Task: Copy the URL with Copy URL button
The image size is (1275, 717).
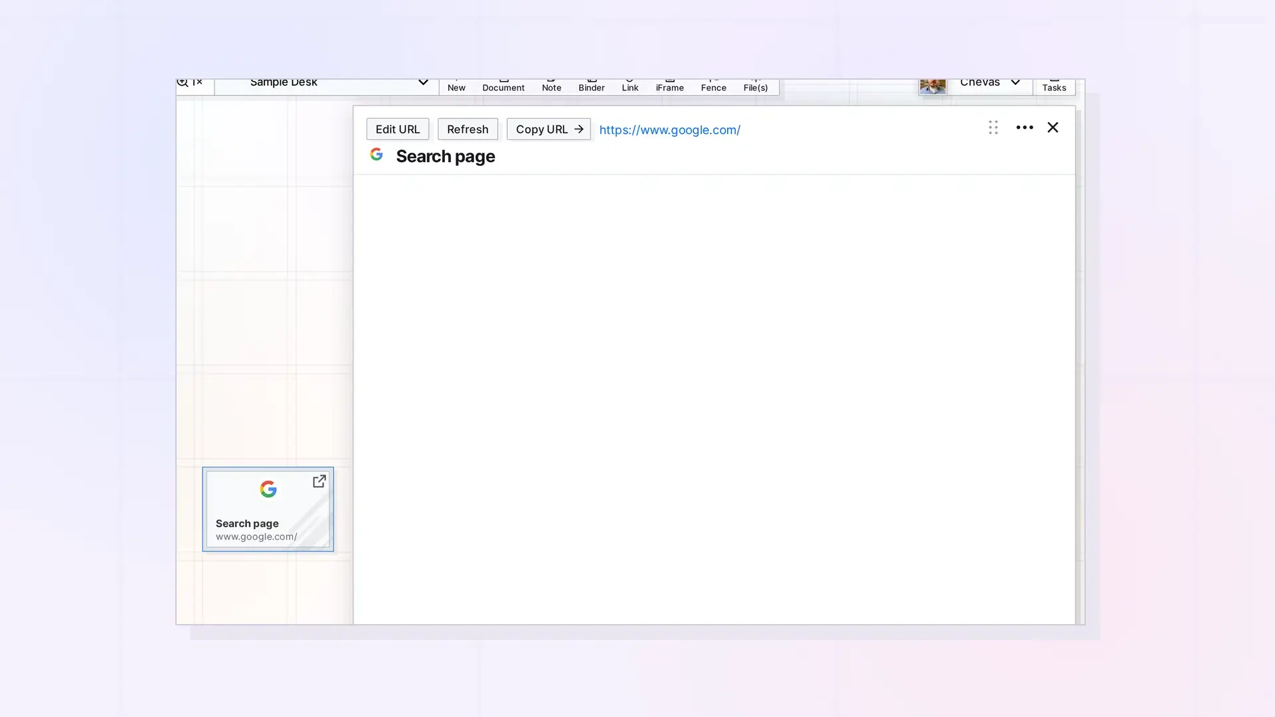Action: [549, 129]
